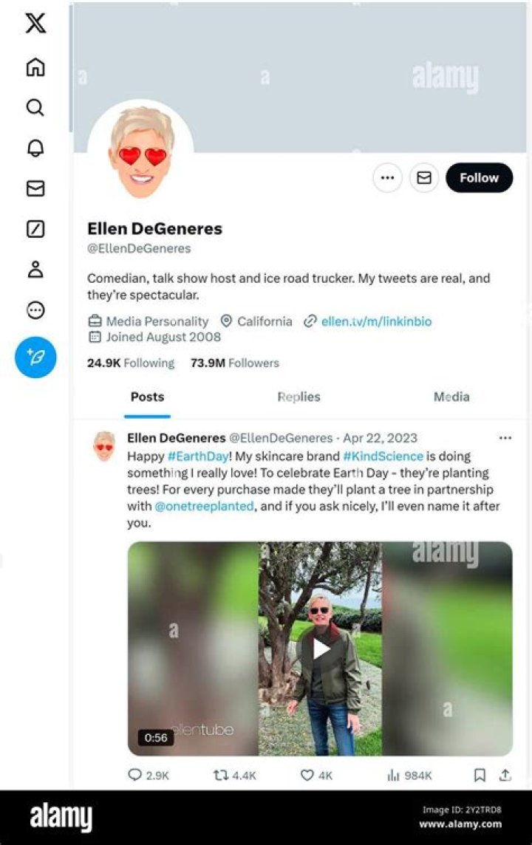
Task: Open the X logo home link
Action: click(x=35, y=23)
